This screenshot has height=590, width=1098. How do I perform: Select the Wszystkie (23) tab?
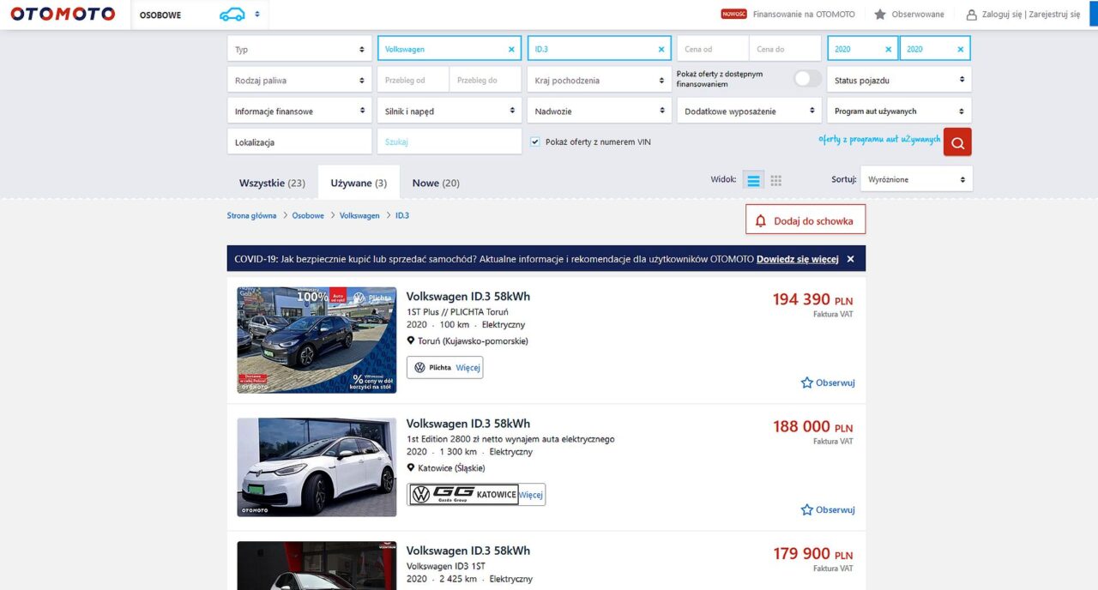coord(272,183)
